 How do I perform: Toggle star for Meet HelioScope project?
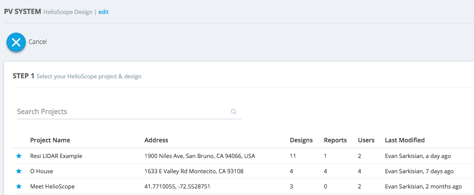tap(19, 187)
